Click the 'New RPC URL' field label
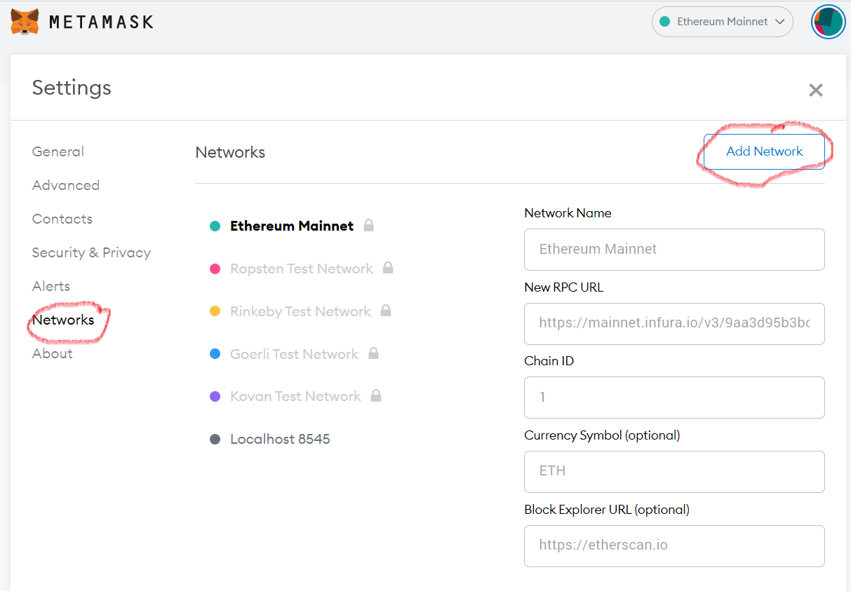The width and height of the screenshot is (851, 591). pos(563,287)
